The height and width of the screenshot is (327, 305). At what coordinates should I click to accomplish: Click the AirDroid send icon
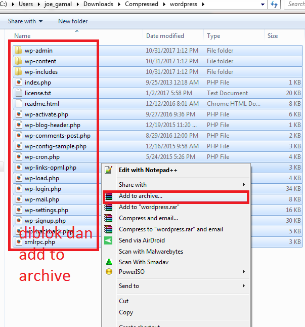[108, 240]
